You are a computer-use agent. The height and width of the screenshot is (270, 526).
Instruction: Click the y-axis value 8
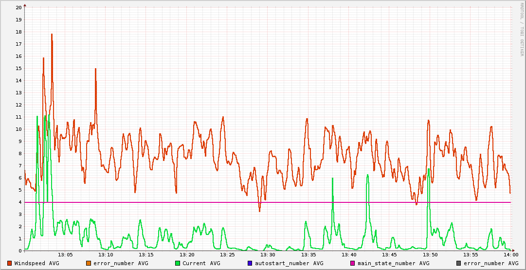tap(20, 153)
